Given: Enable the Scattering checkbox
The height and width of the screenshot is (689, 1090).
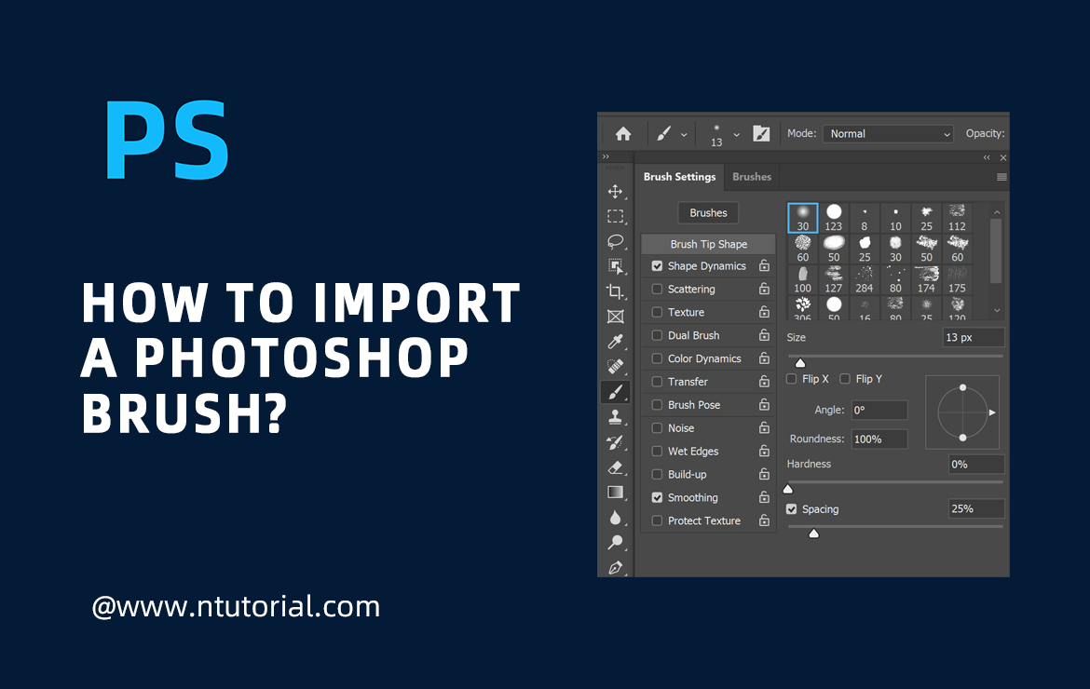Looking at the screenshot, I should (x=657, y=289).
